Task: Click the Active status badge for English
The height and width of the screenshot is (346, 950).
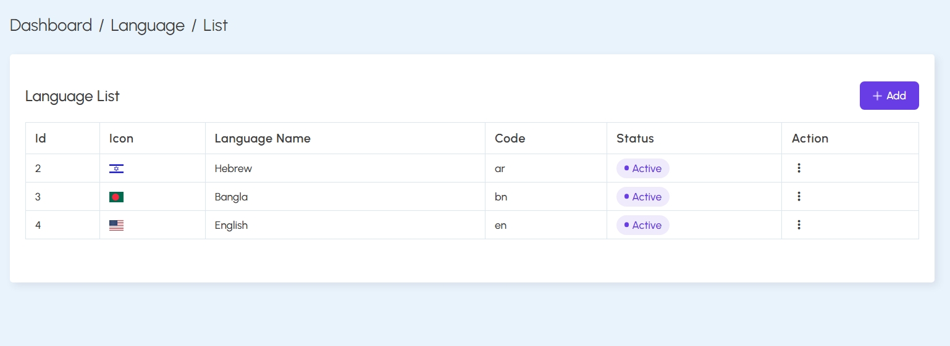Action: 642,225
